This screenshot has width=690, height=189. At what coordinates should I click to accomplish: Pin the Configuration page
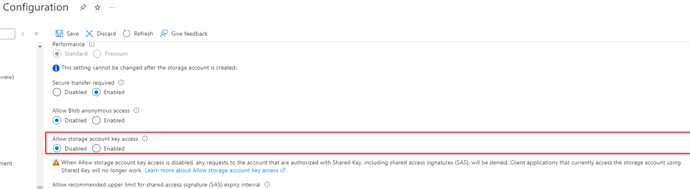point(83,7)
